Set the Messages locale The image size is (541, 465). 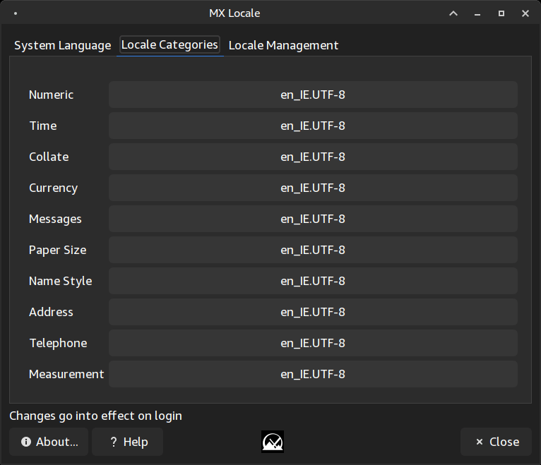pyautogui.click(x=313, y=219)
